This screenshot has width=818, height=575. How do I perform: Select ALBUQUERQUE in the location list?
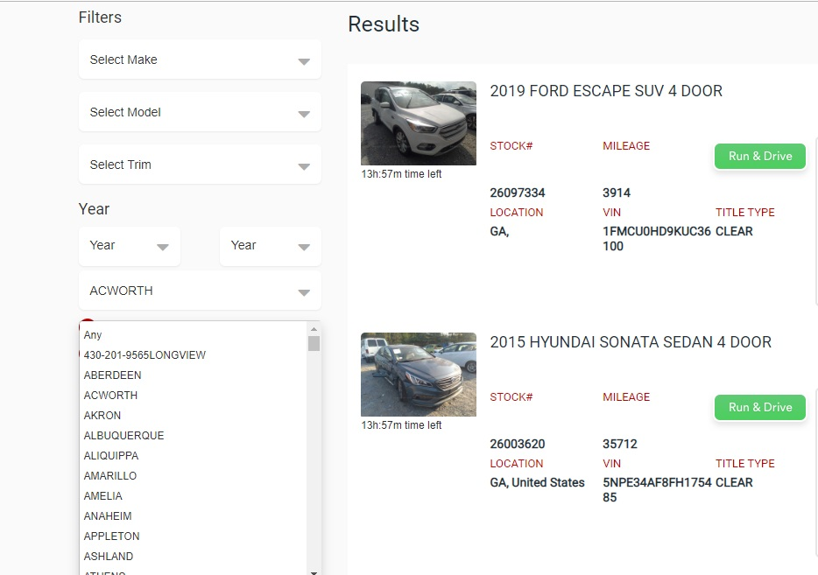(193, 436)
